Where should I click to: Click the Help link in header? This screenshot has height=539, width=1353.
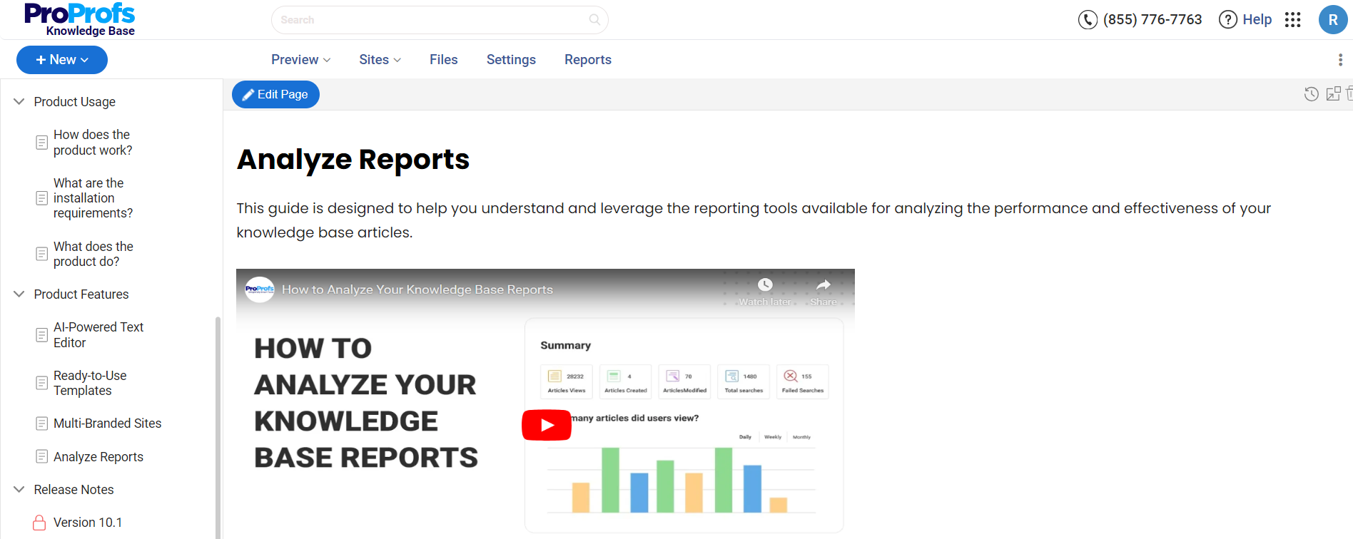click(1257, 20)
